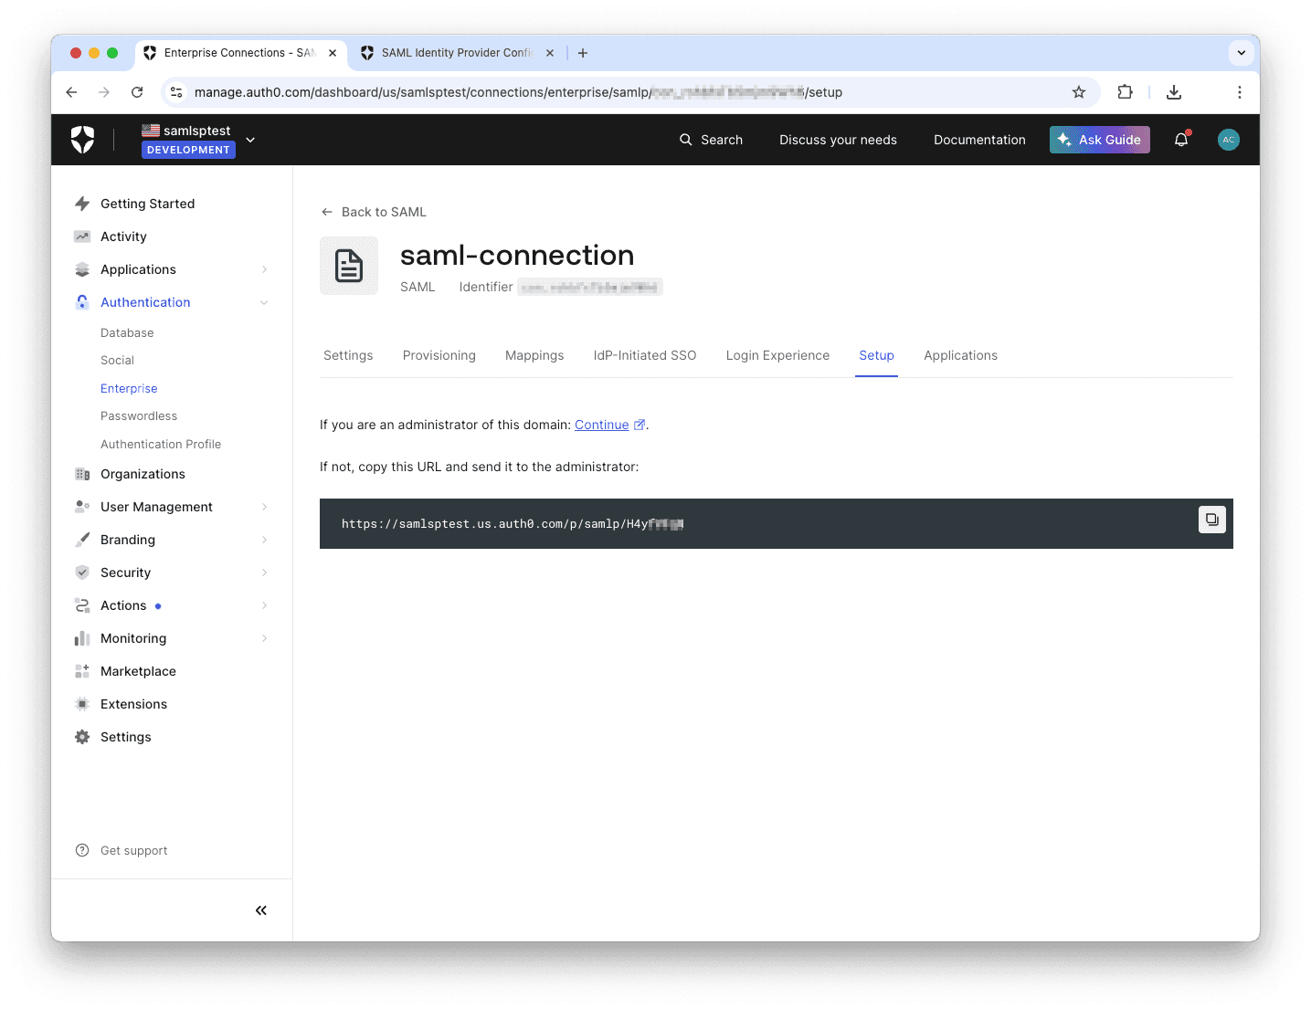Collapse the sidebar using double-chevron icon
Viewport: 1311px width, 1009px height.
click(x=261, y=910)
